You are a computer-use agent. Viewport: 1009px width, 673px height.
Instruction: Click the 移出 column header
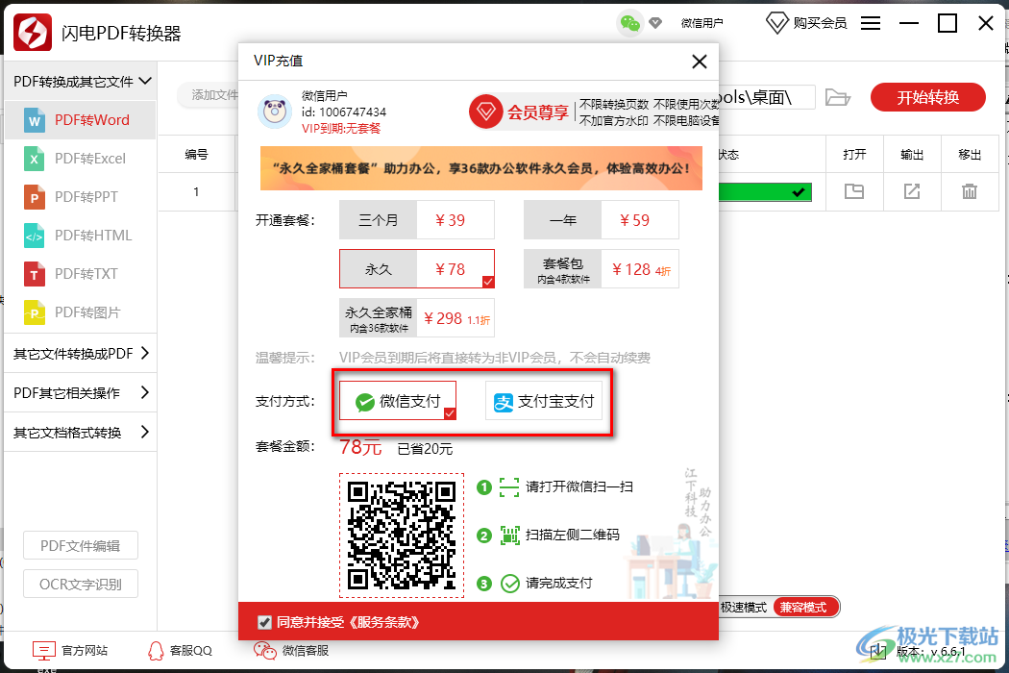pos(970,155)
